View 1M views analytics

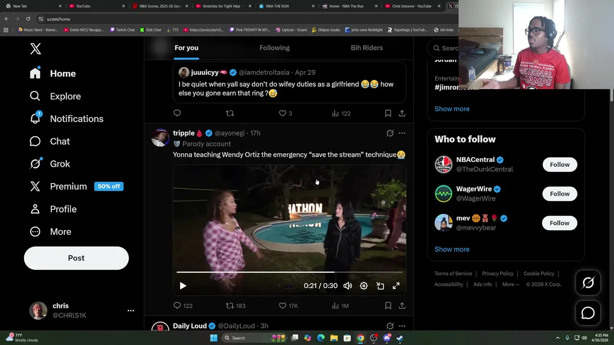click(340, 306)
